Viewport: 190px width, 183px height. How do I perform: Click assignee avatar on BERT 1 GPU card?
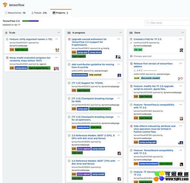(119, 153)
